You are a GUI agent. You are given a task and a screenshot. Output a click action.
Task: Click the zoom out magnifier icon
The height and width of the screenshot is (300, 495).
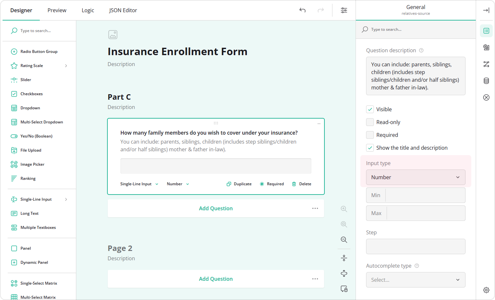point(344,240)
